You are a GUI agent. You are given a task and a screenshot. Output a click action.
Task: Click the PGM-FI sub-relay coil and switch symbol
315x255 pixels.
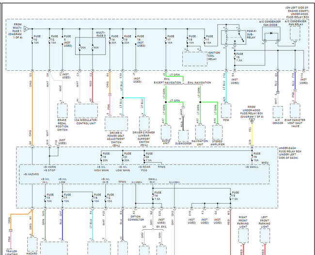[234, 37]
